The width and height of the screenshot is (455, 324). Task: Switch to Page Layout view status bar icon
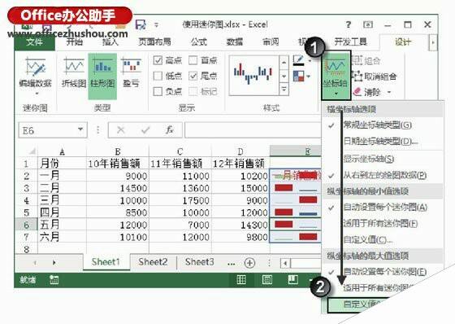pyautogui.click(x=267, y=279)
